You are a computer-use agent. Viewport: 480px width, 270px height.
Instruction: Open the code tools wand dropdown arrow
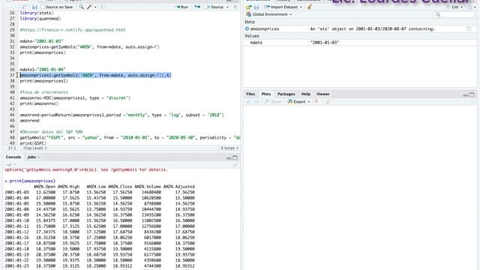pos(95,7)
